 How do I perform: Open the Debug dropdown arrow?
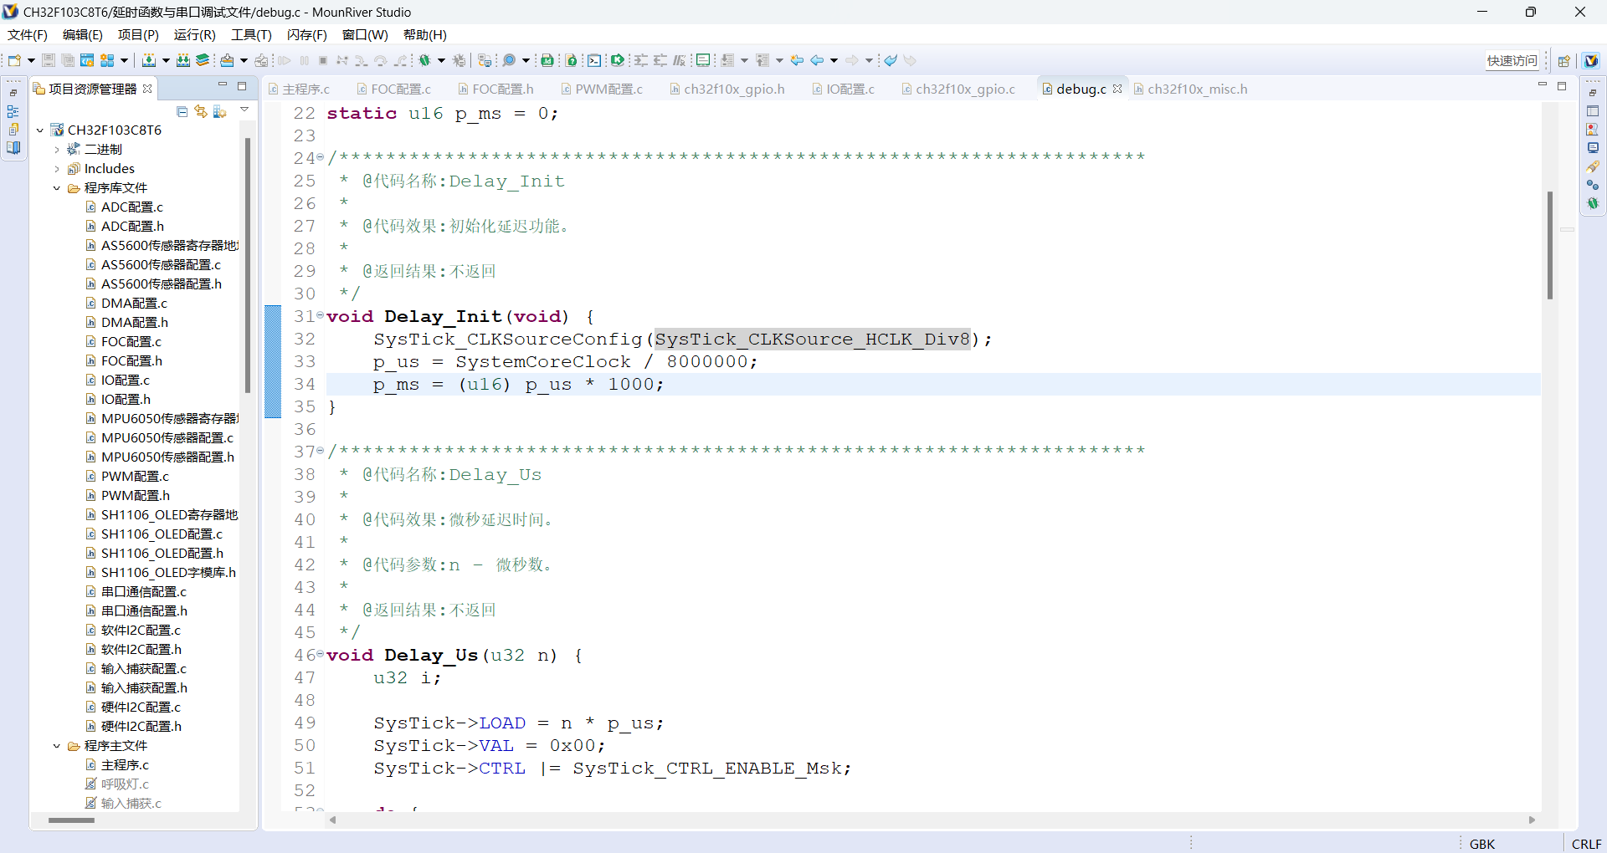[x=441, y=60]
